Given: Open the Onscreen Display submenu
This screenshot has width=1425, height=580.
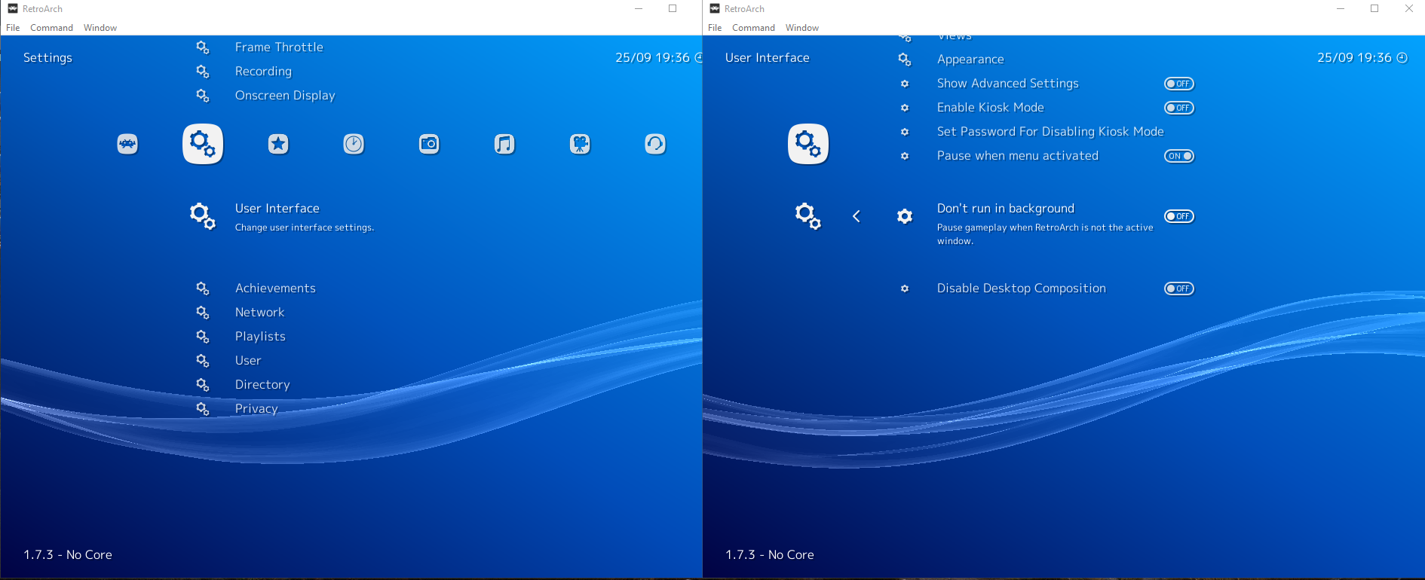Looking at the screenshot, I should (284, 96).
